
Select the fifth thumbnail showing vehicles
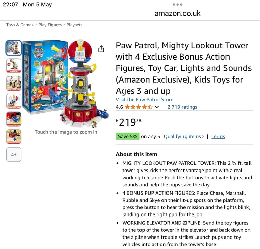coord(14,119)
